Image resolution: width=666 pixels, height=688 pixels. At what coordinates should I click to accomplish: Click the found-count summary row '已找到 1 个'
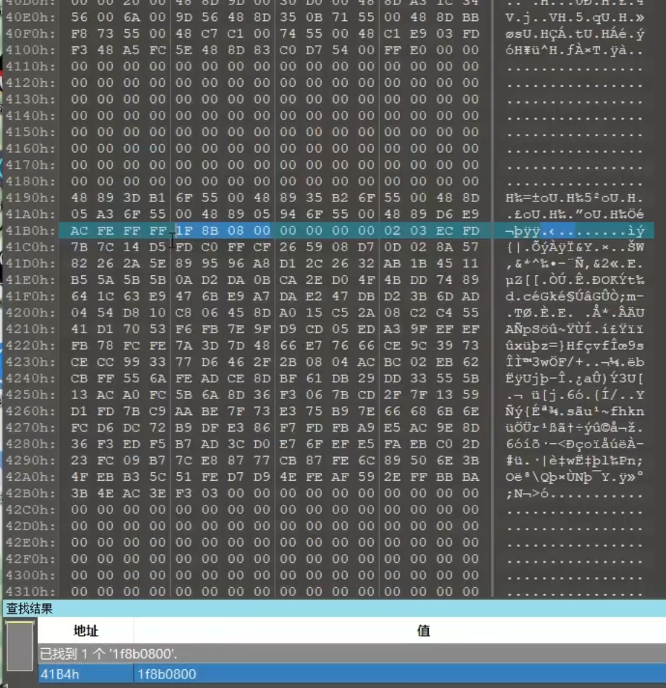[x=109, y=654]
